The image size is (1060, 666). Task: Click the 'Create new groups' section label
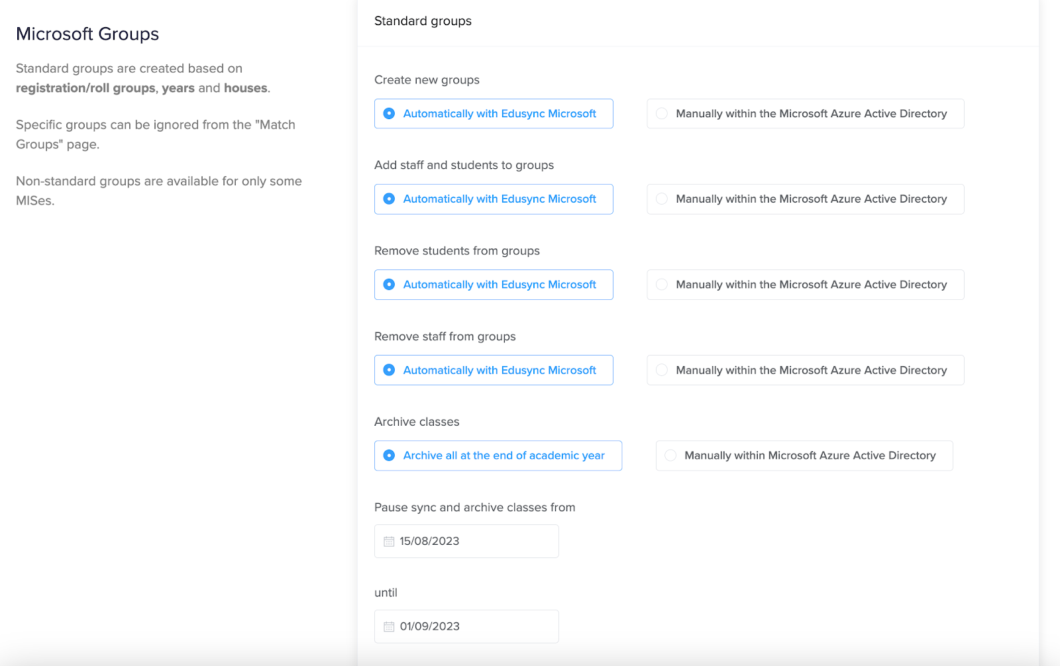point(427,79)
